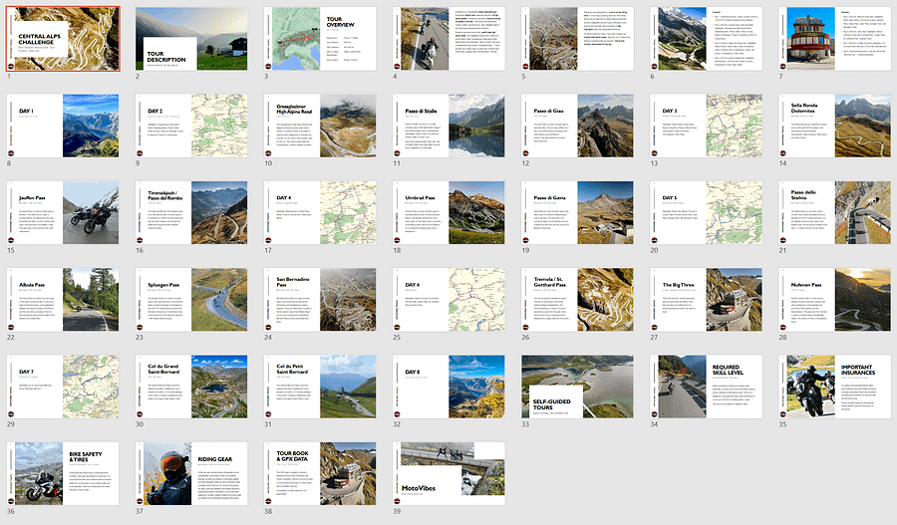Select slide 13 Day 3 thumbnail
The height and width of the screenshot is (525, 897).
707,126
